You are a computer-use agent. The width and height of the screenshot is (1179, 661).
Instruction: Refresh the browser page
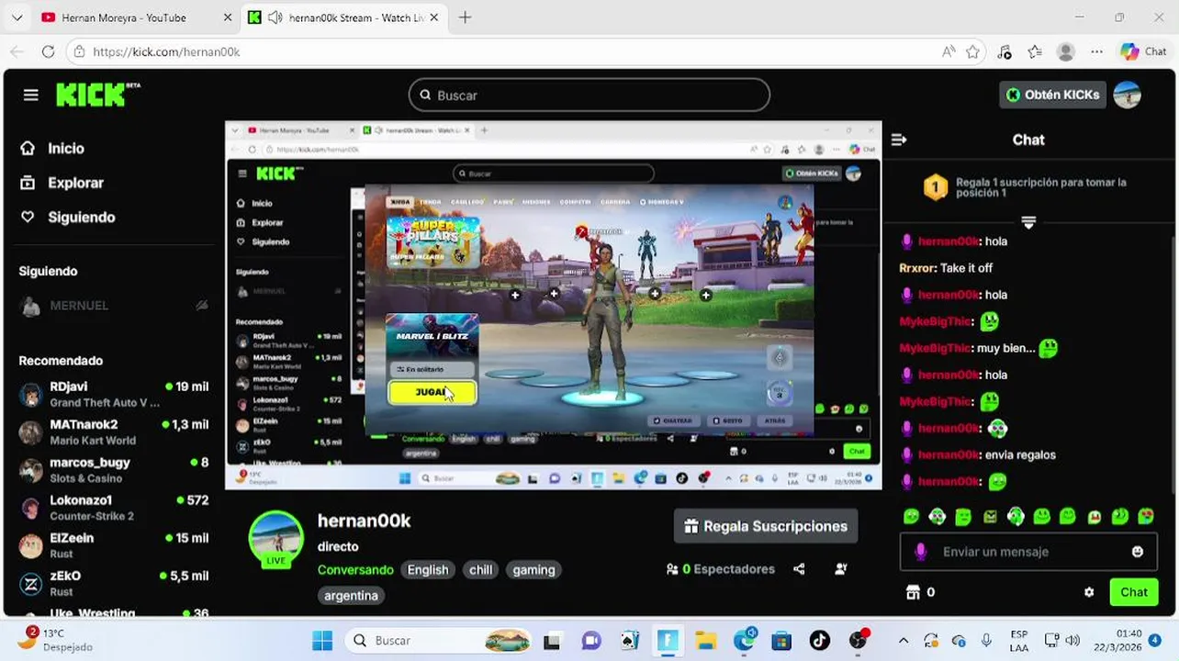48,52
